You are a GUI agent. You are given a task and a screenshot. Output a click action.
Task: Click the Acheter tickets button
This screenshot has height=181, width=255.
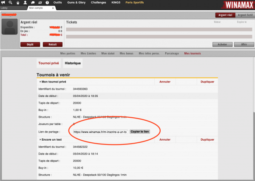222,44
